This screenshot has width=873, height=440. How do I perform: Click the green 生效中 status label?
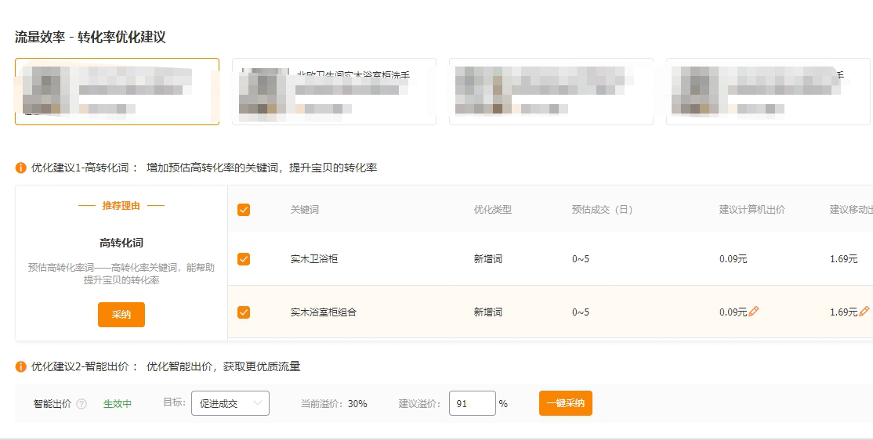118,404
